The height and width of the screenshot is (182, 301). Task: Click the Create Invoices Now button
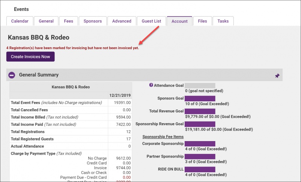coord(30,57)
